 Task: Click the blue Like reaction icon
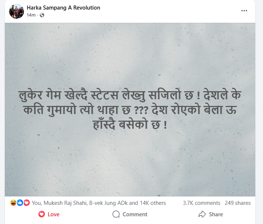coord(20,203)
